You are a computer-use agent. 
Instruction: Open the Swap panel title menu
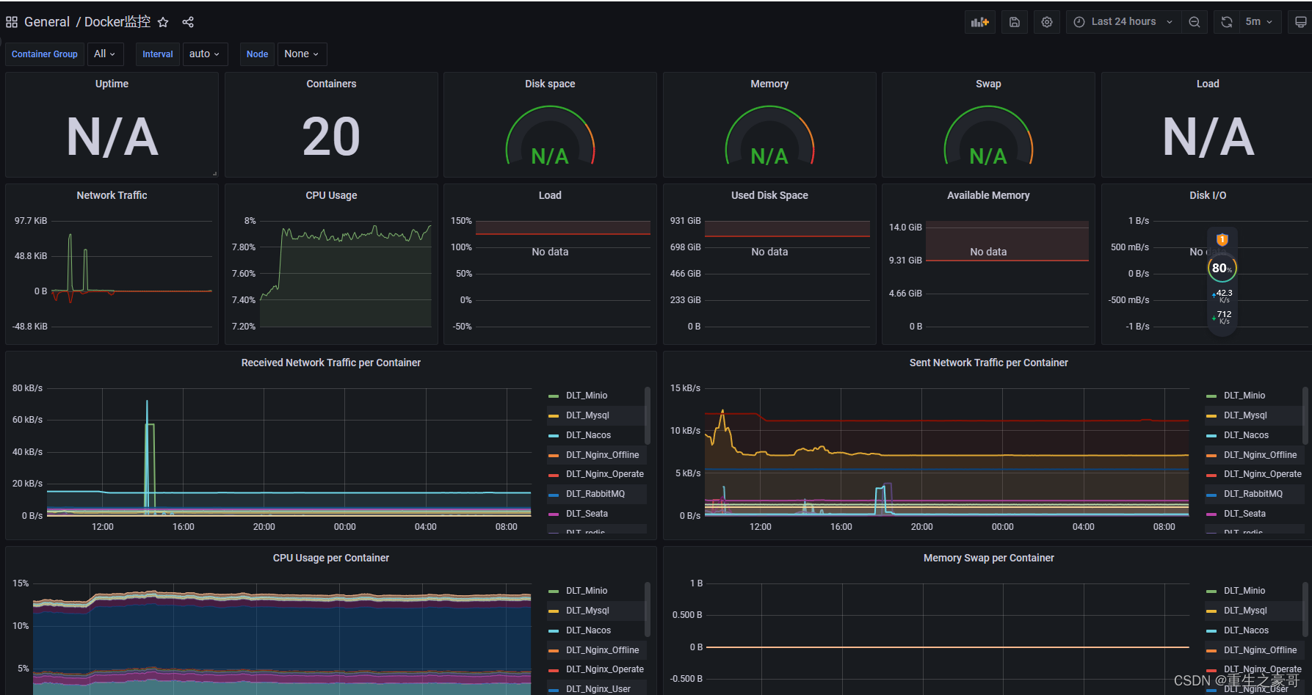(988, 84)
